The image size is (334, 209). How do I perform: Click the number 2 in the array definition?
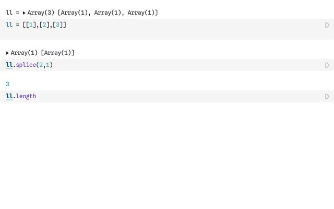(x=44, y=25)
